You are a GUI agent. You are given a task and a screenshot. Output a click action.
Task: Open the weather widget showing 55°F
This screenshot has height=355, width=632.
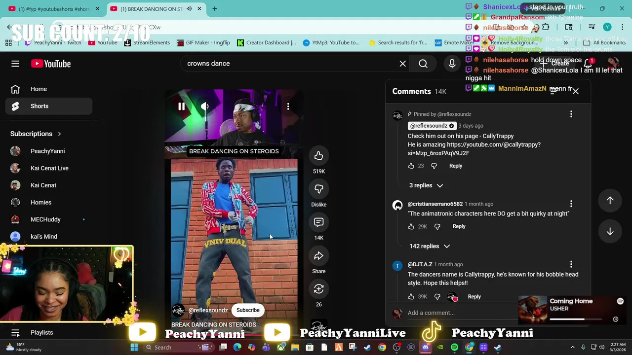24,348
